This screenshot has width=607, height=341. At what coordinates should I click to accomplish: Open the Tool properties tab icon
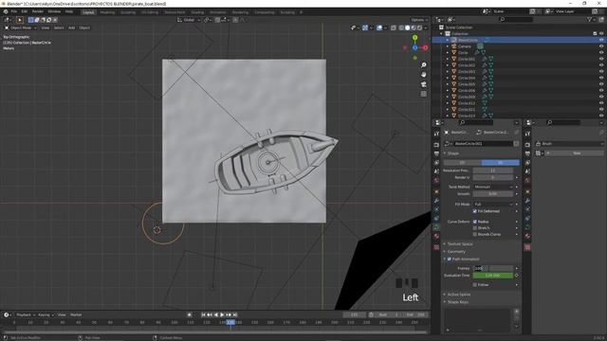tap(436, 134)
